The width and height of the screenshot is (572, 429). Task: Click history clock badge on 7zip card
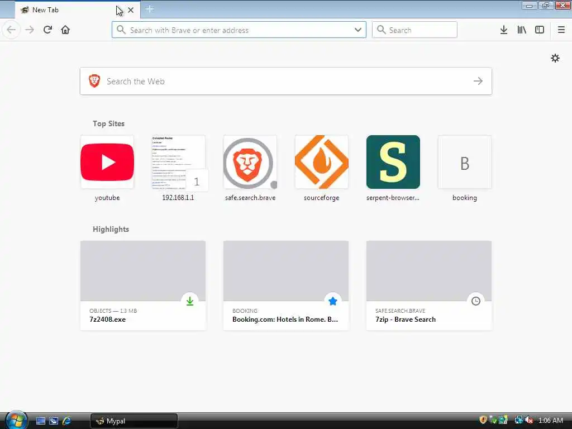pos(476,301)
